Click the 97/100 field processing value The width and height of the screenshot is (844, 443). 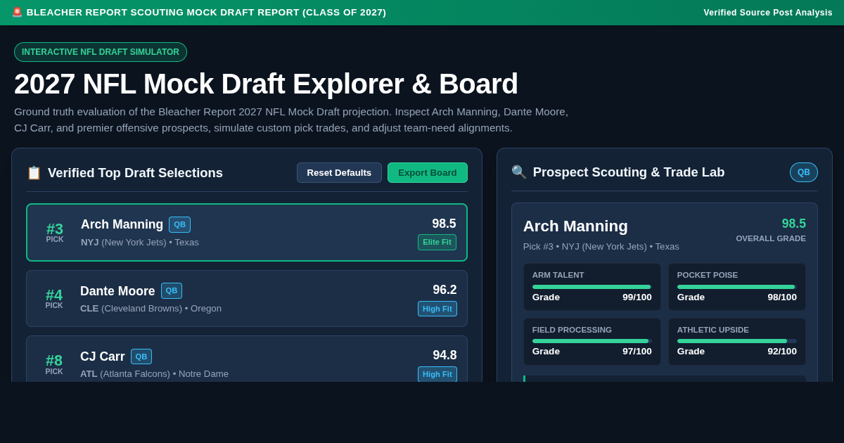[x=637, y=351]
